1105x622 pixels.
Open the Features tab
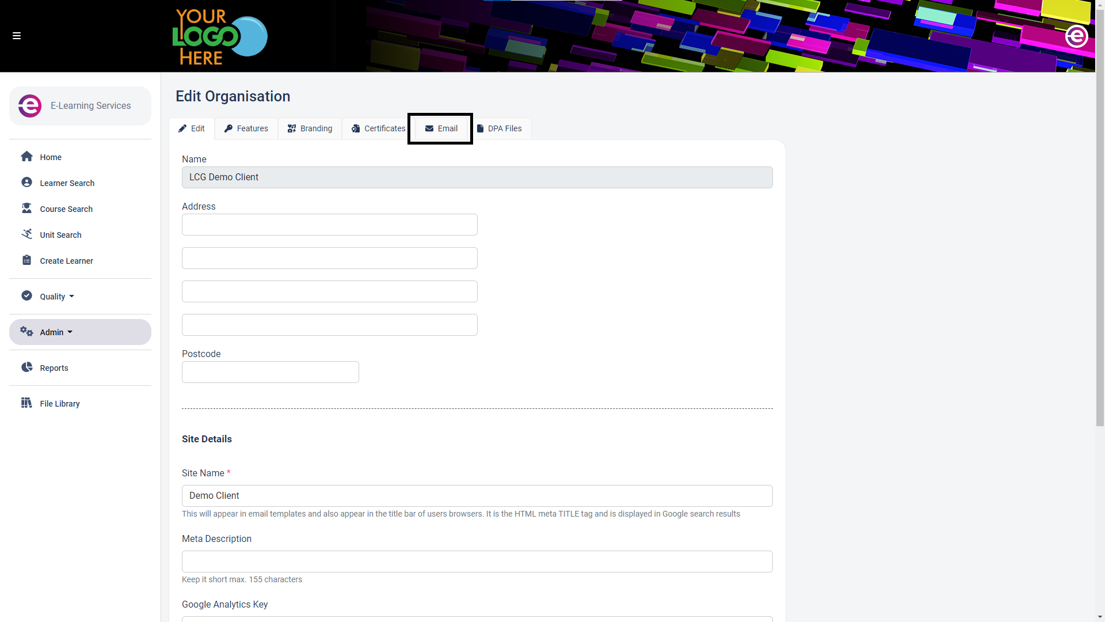tap(246, 128)
